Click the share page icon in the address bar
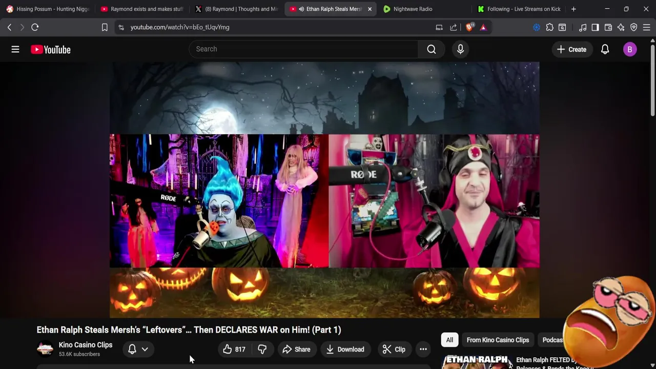 point(454,27)
